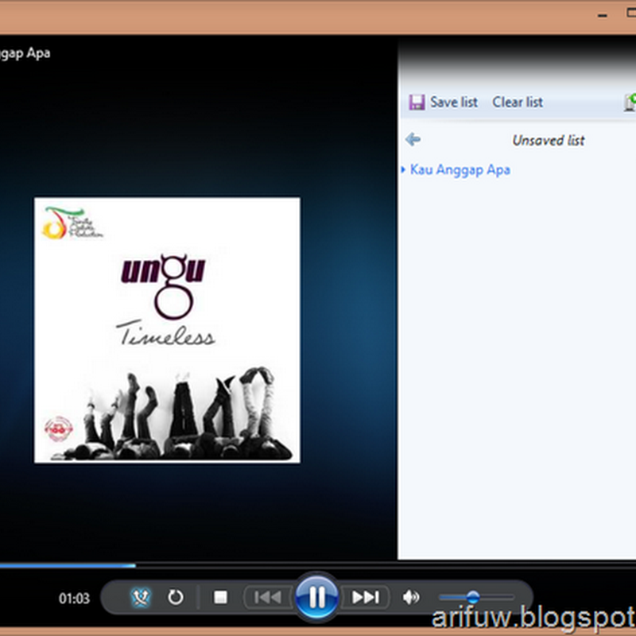Clear the current playlist
The height and width of the screenshot is (636, 636).
coord(518,103)
